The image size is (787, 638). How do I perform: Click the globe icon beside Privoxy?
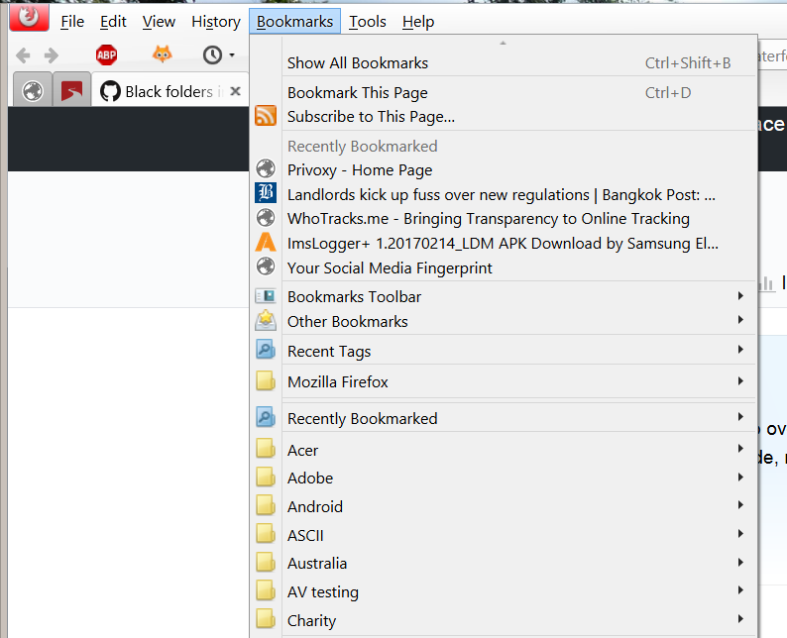click(266, 168)
